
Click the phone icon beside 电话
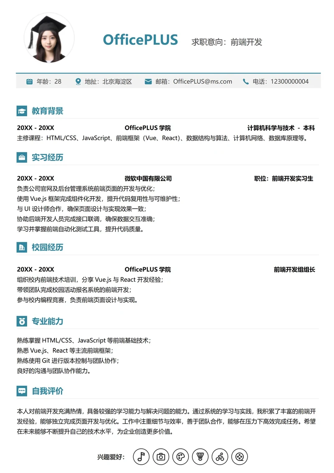click(245, 82)
